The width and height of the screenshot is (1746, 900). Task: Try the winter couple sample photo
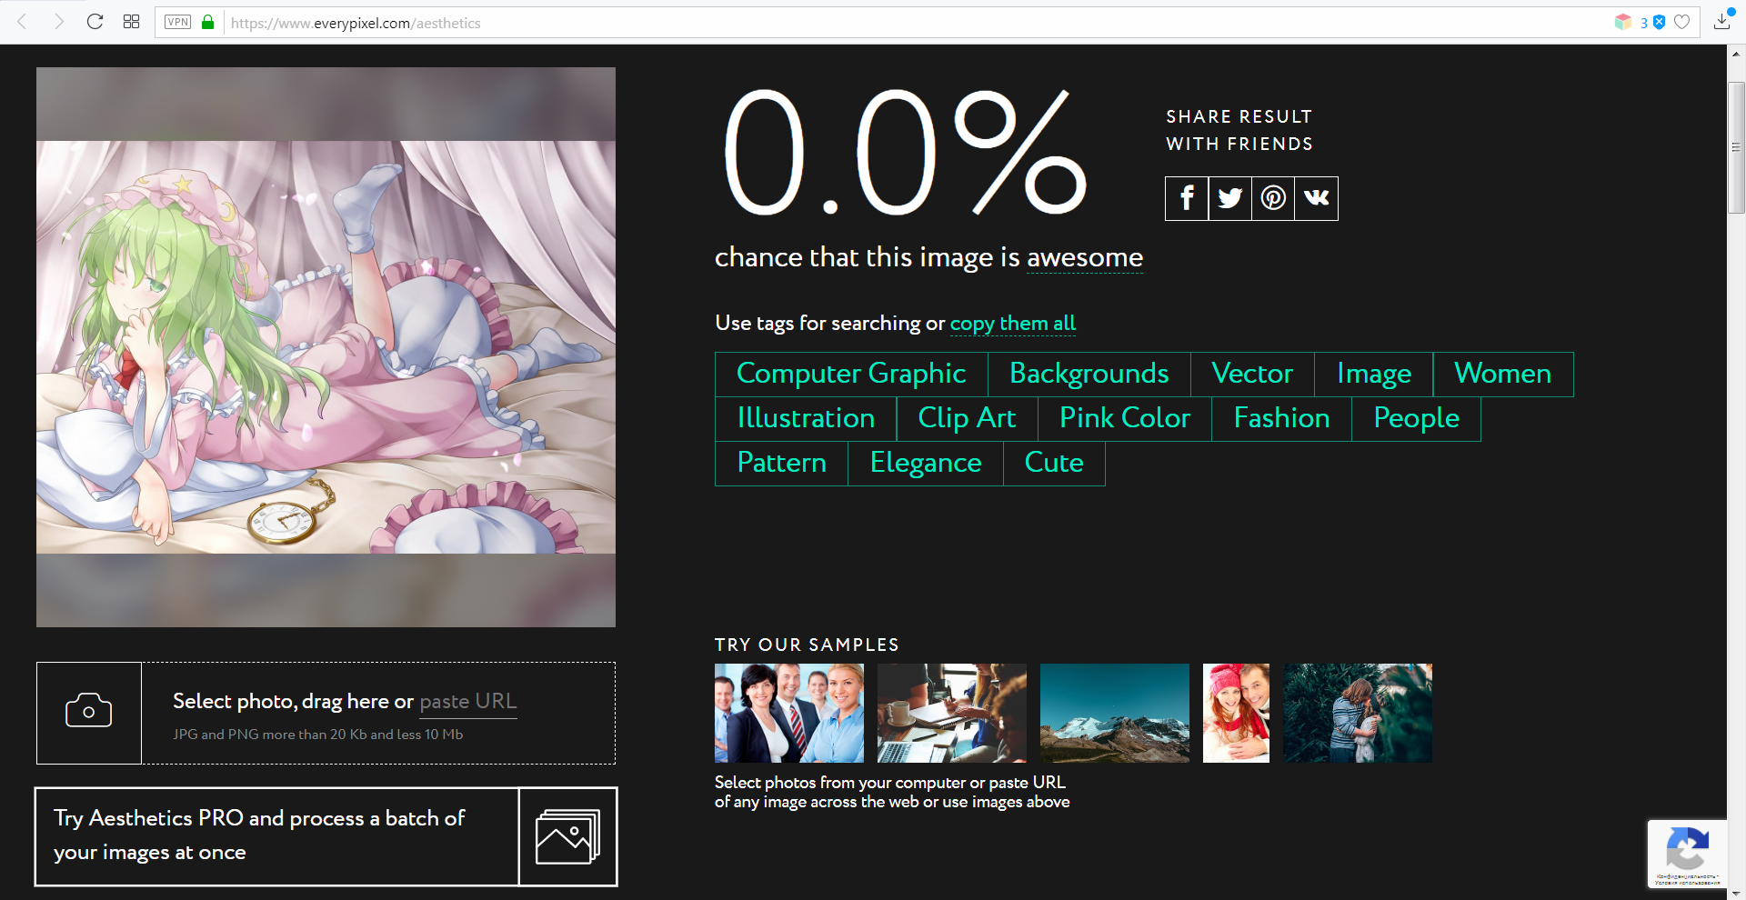(x=1236, y=713)
